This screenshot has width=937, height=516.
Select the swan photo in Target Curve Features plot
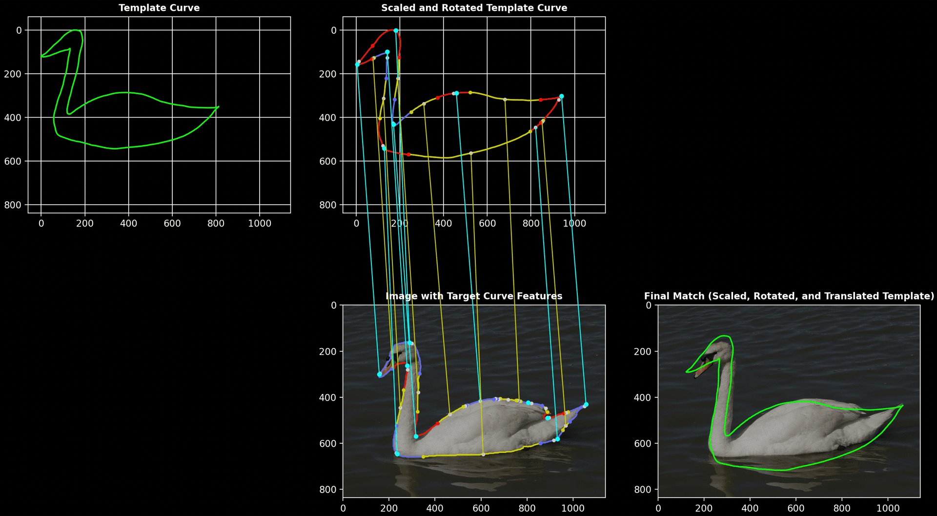pos(474,401)
